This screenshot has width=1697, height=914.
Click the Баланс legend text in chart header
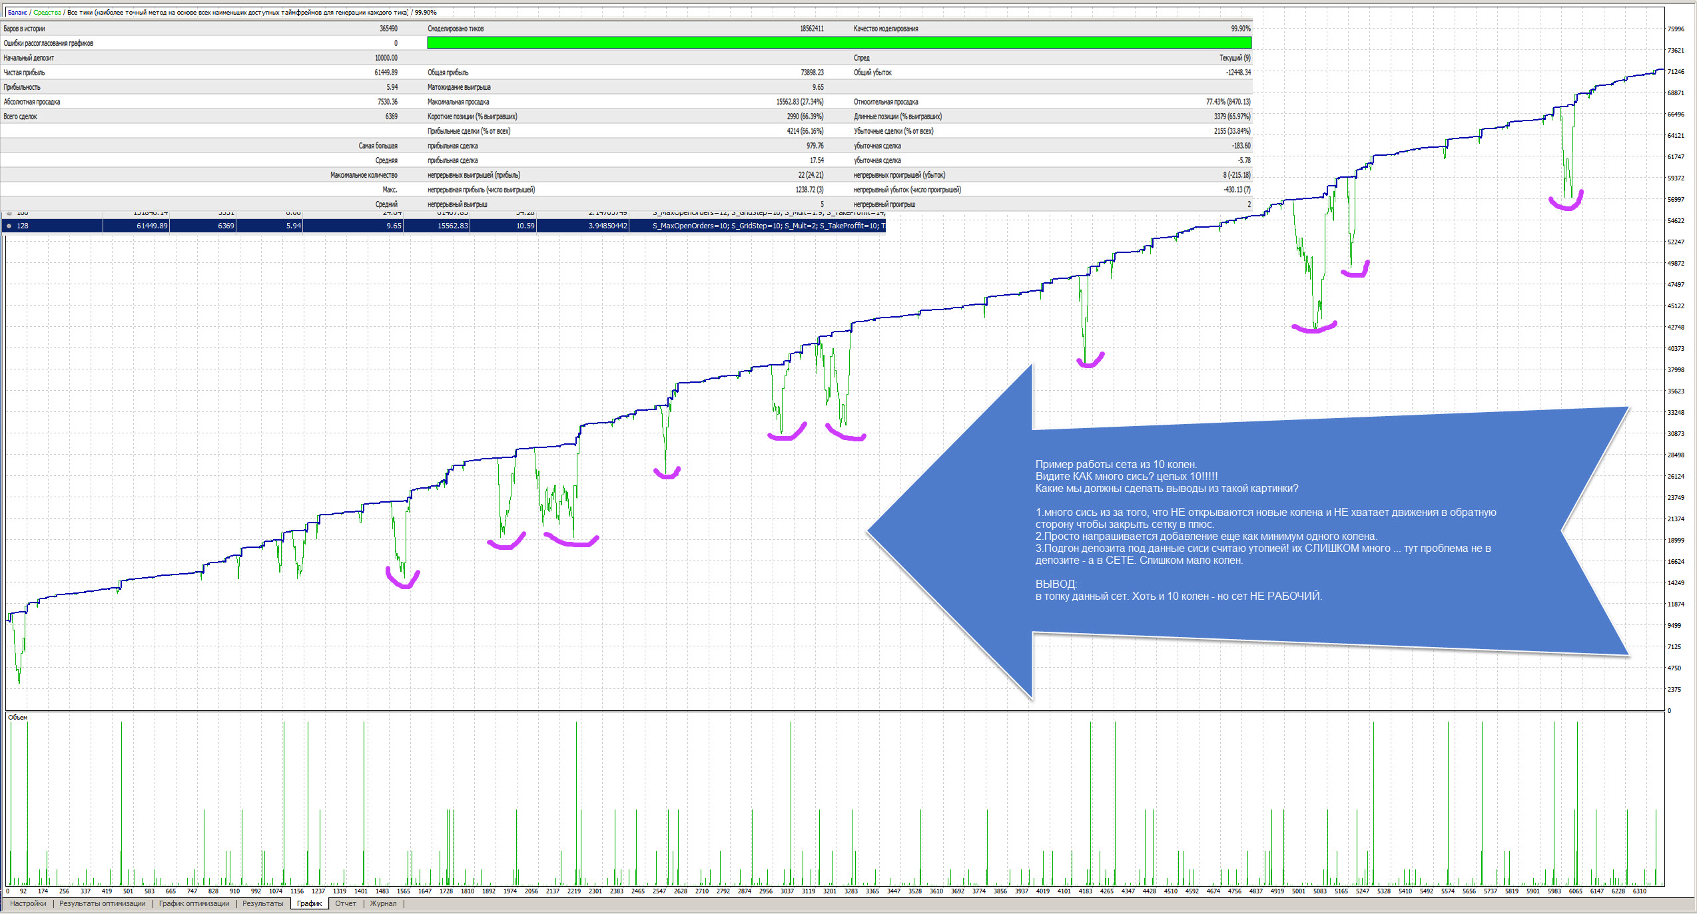[17, 13]
